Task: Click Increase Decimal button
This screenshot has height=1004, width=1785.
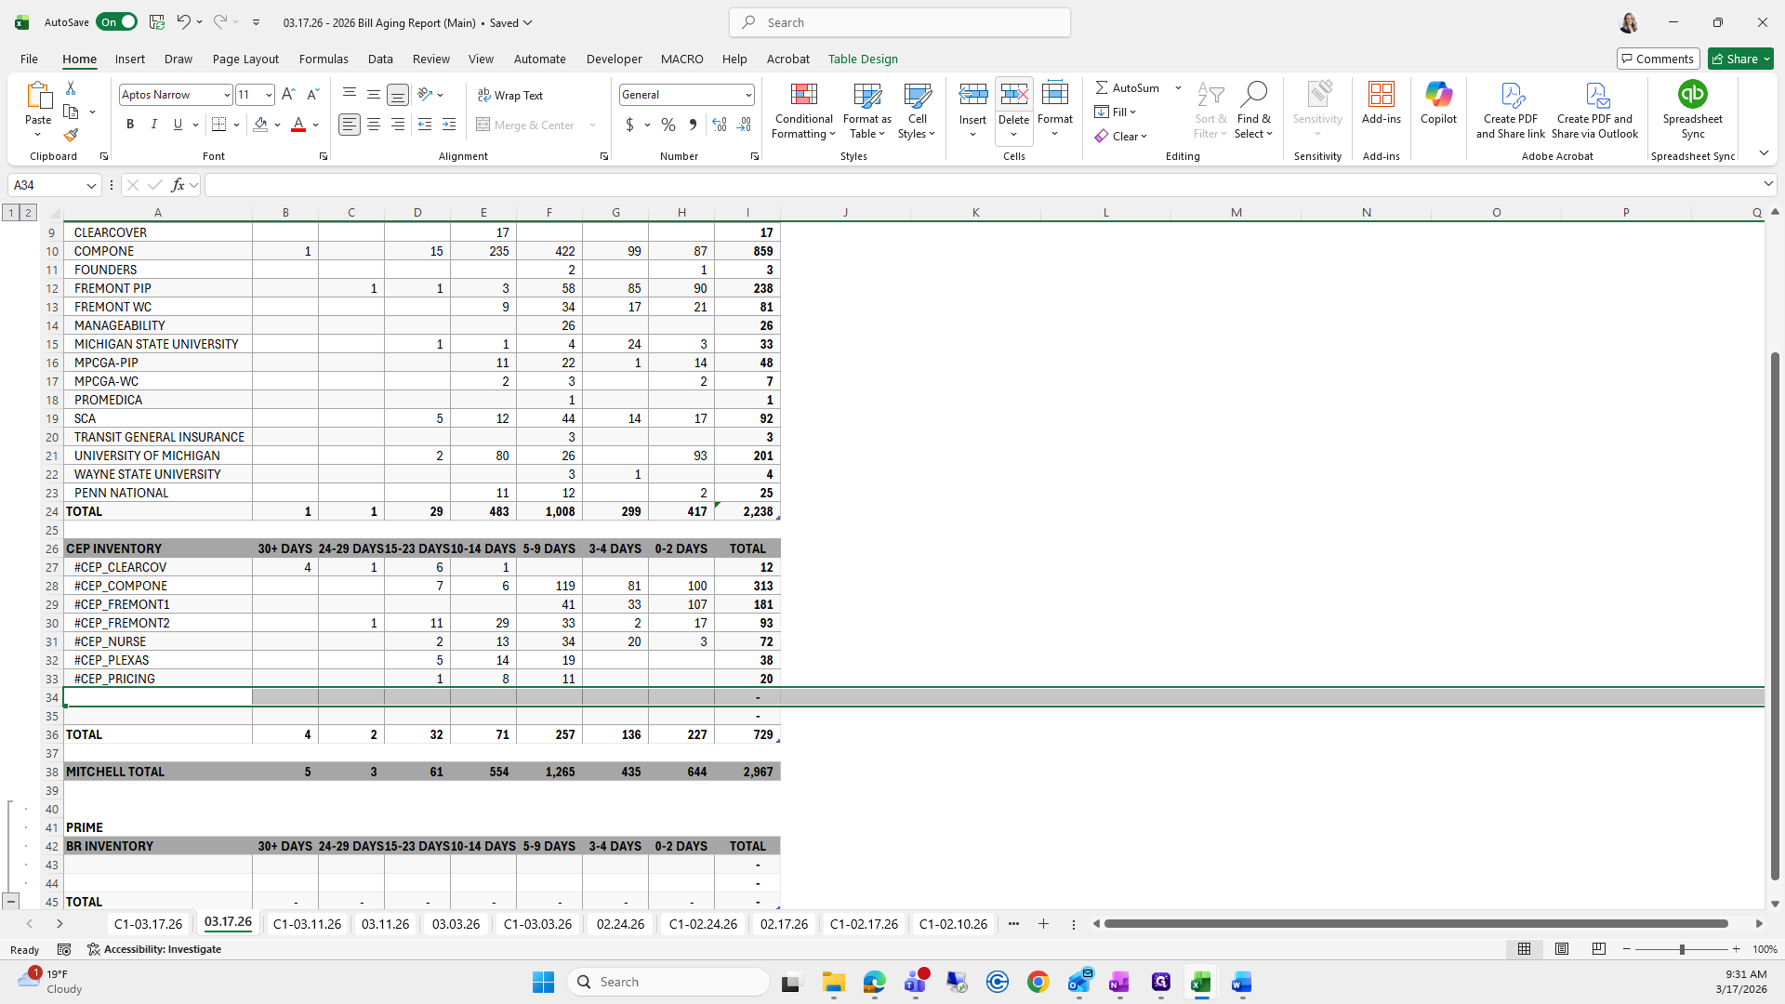Action: click(719, 125)
